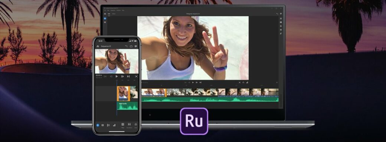386x142 pixels.
Task: Click the Premiere Rush Ru logo
Action: click(194, 121)
